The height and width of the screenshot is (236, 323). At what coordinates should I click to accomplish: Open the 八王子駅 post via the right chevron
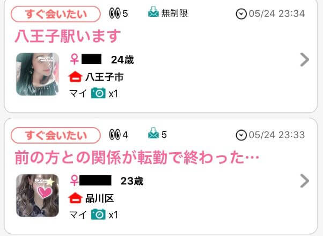point(305,60)
